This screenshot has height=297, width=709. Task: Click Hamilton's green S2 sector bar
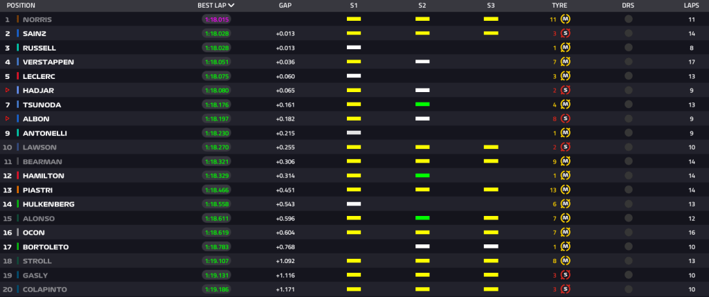point(422,175)
